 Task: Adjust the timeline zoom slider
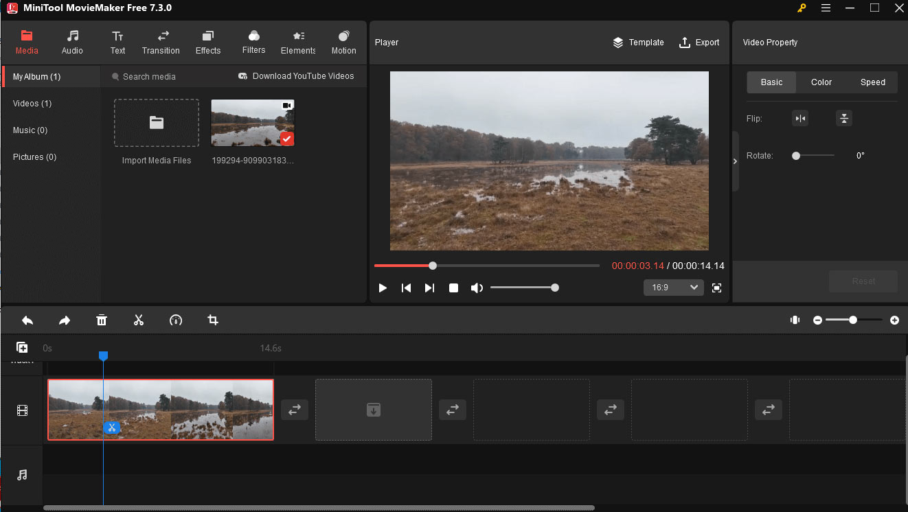(x=853, y=320)
